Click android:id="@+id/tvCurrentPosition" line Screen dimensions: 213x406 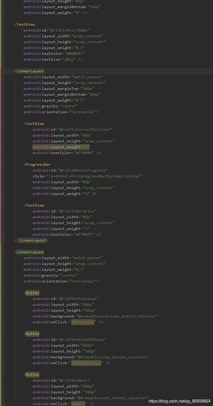(x=72, y=129)
